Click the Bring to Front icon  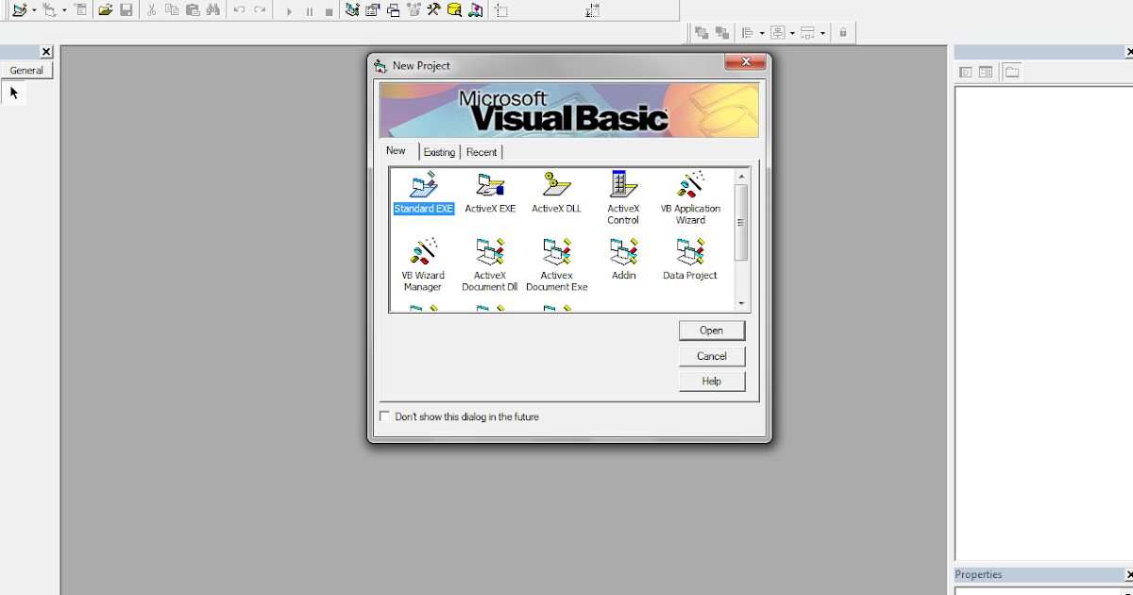coord(702,32)
